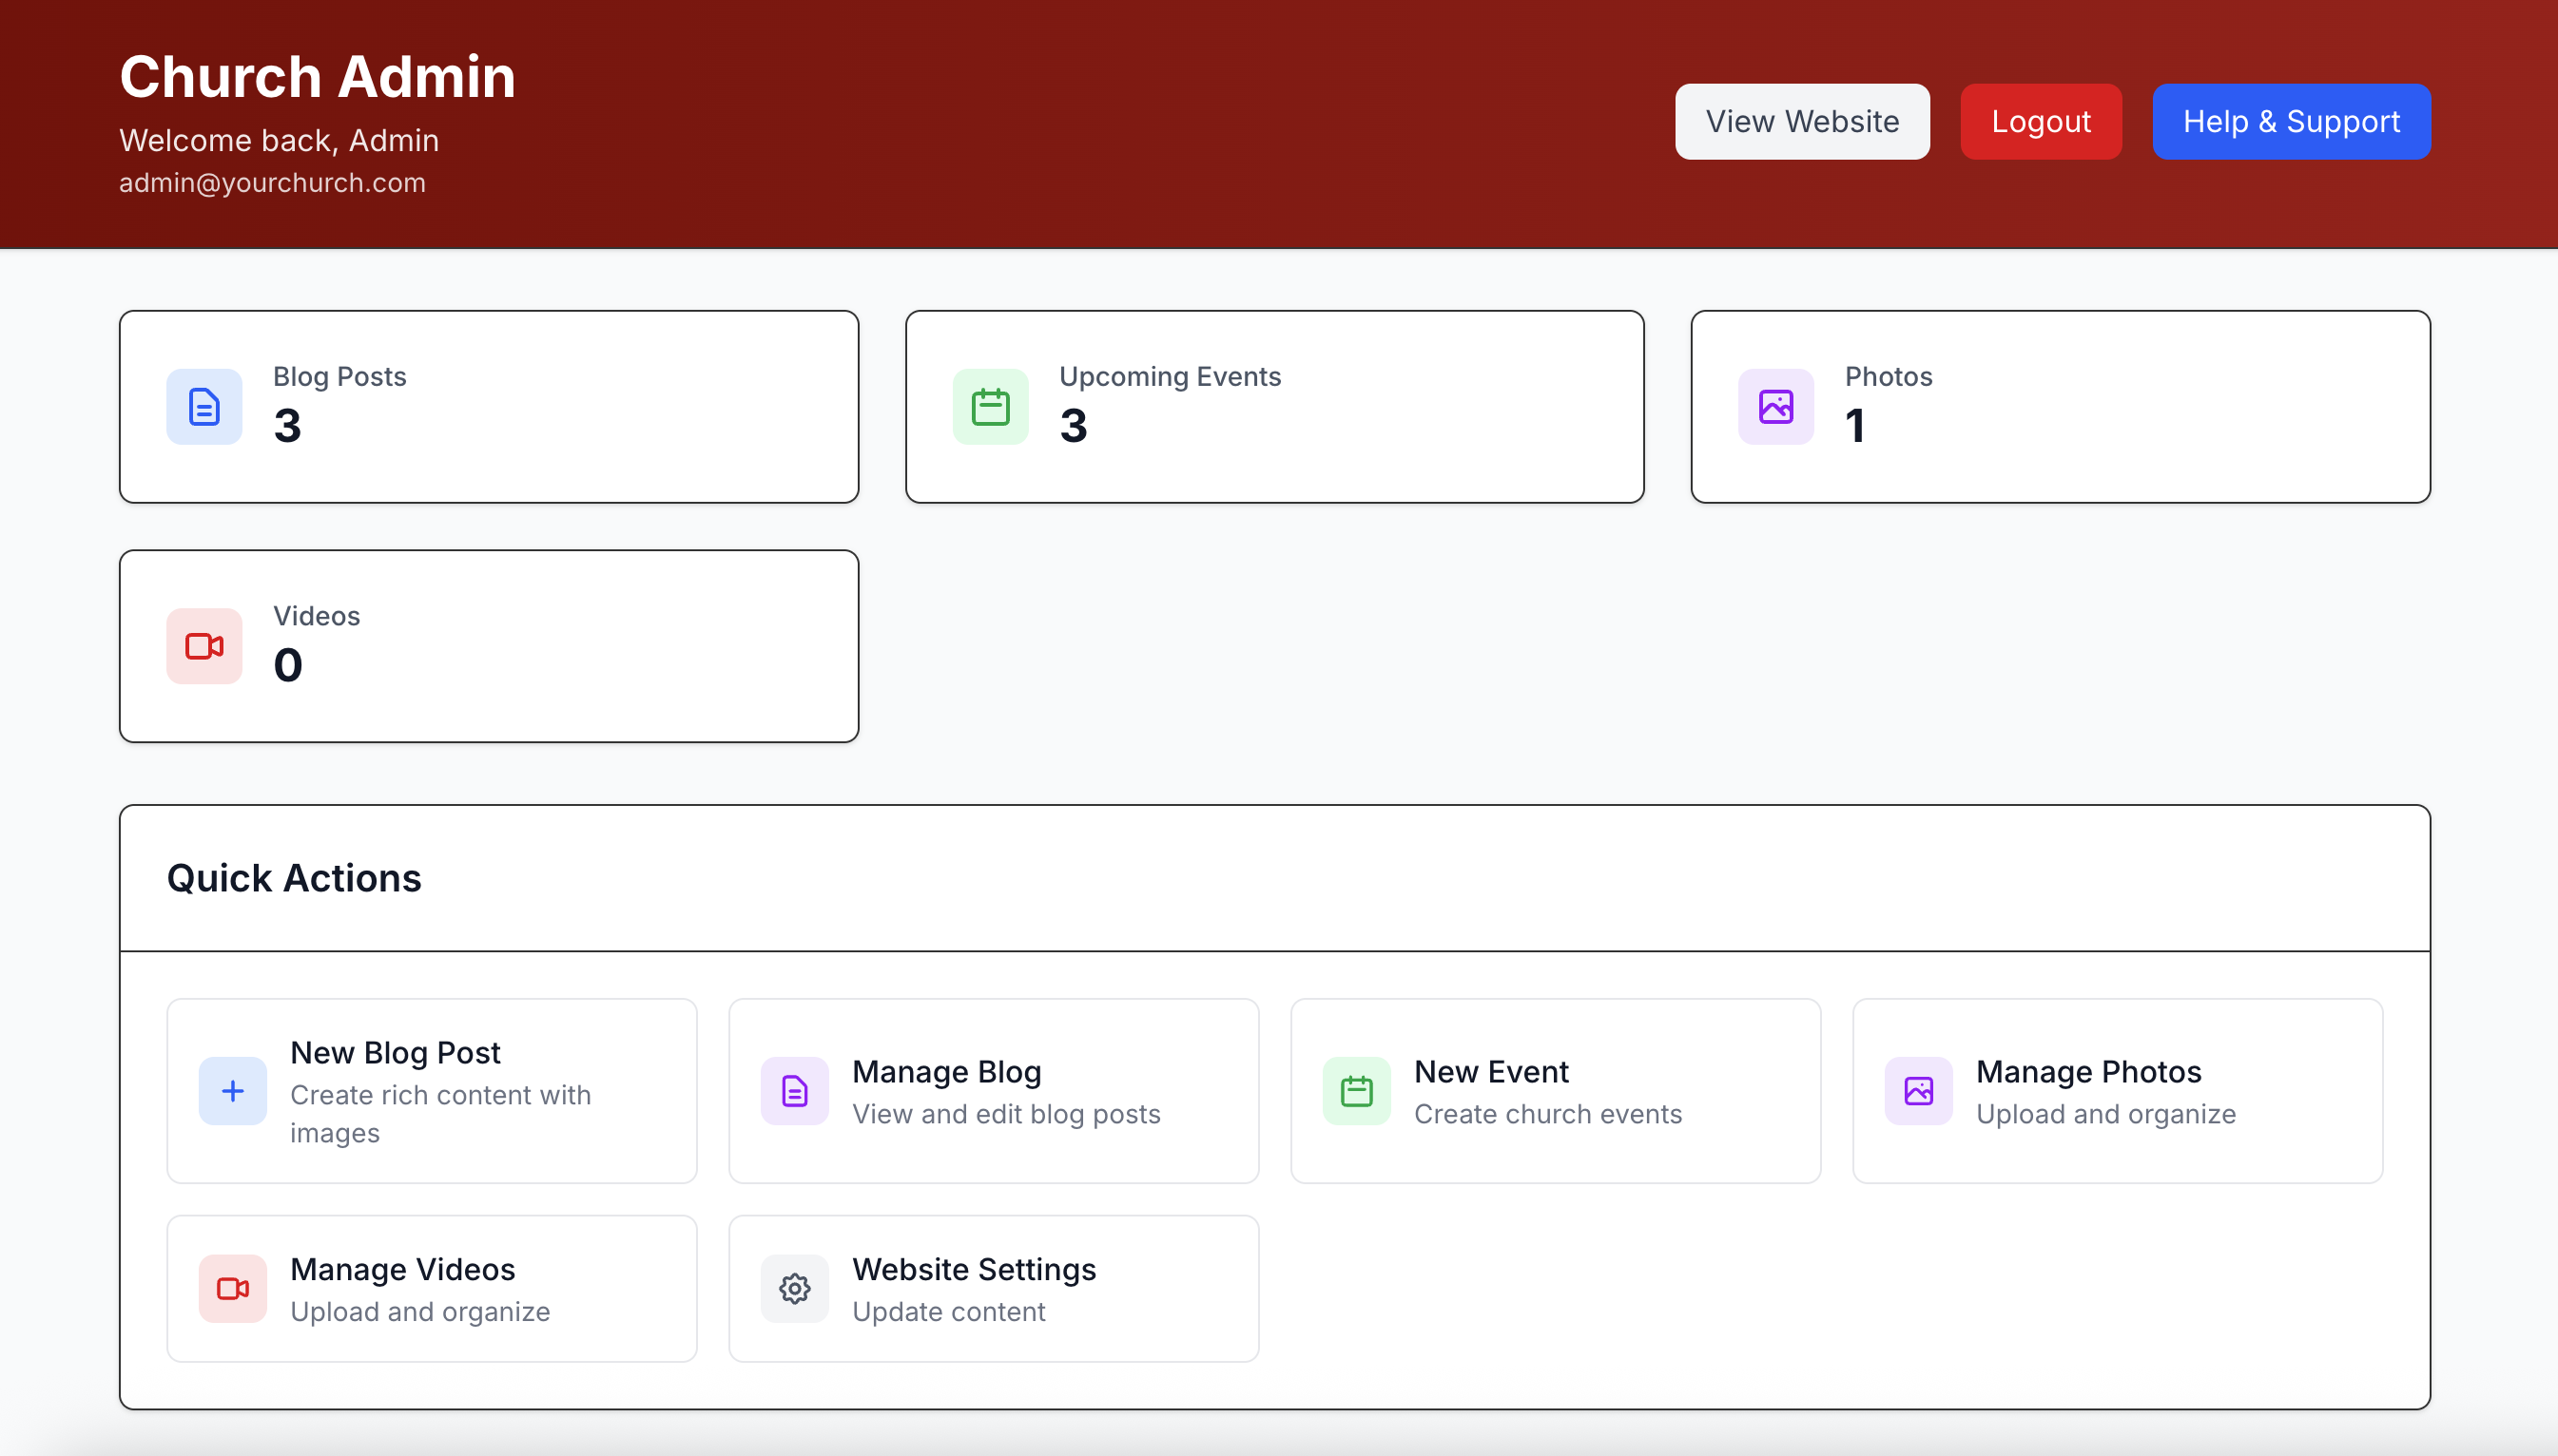Open the Website Settings title link
The height and width of the screenshot is (1456, 2558).
(x=974, y=1269)
